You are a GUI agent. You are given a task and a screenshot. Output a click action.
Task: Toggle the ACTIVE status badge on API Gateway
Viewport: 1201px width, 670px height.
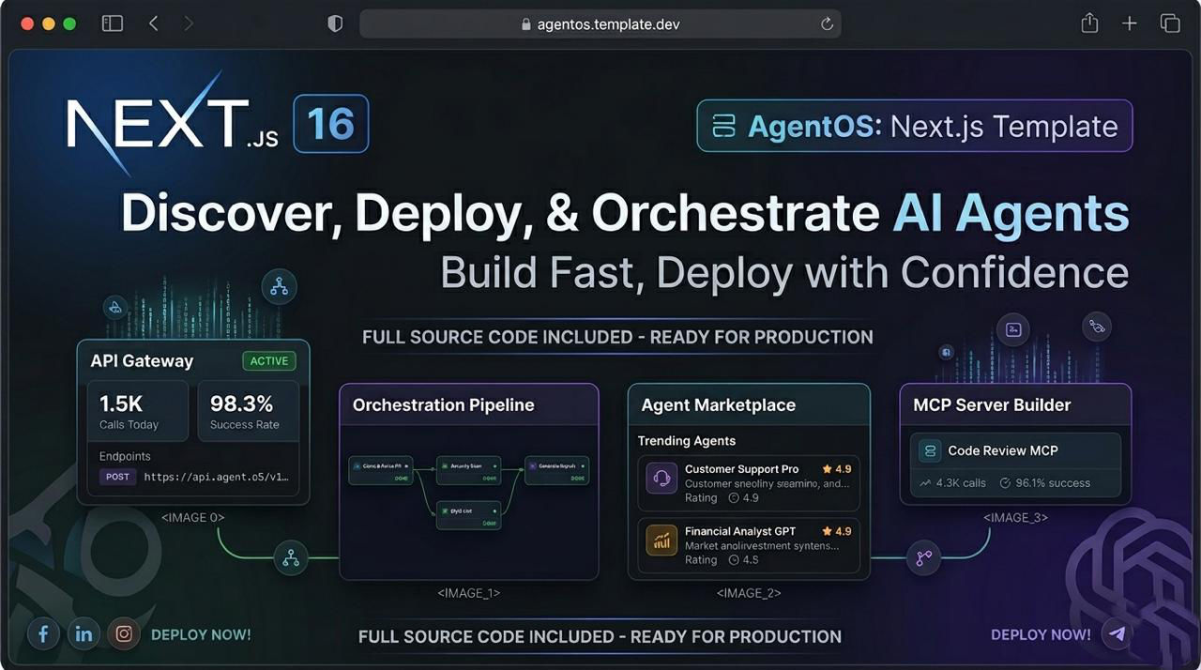pos(268,360)
